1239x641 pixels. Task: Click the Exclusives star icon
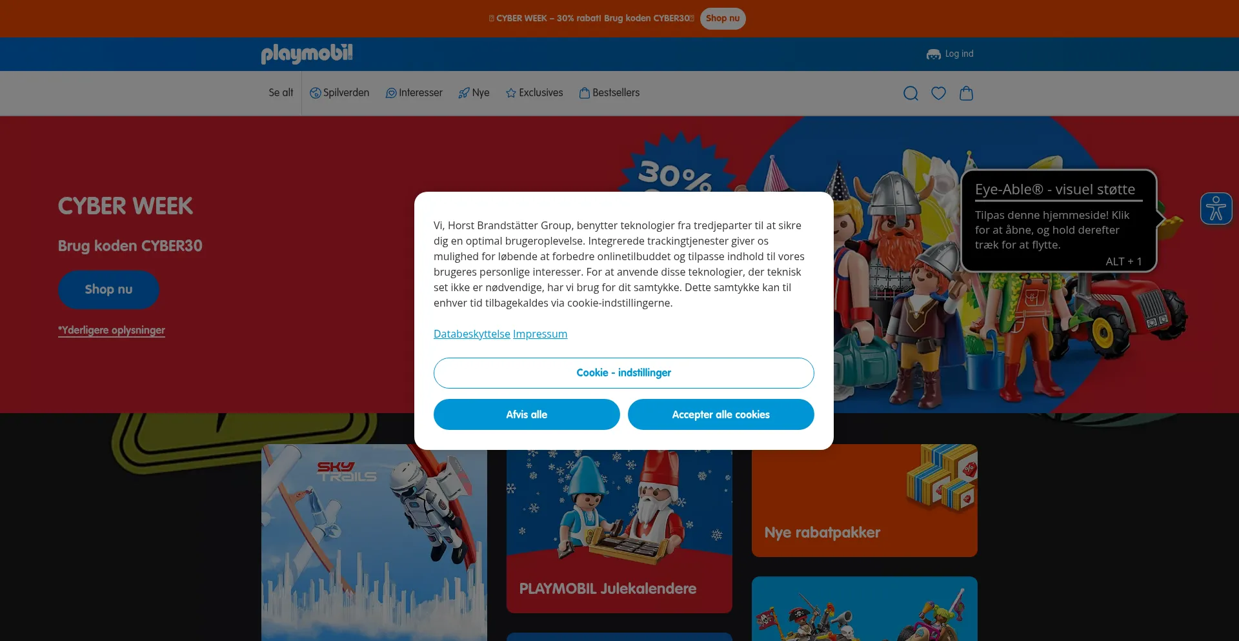tap(511, 93)
